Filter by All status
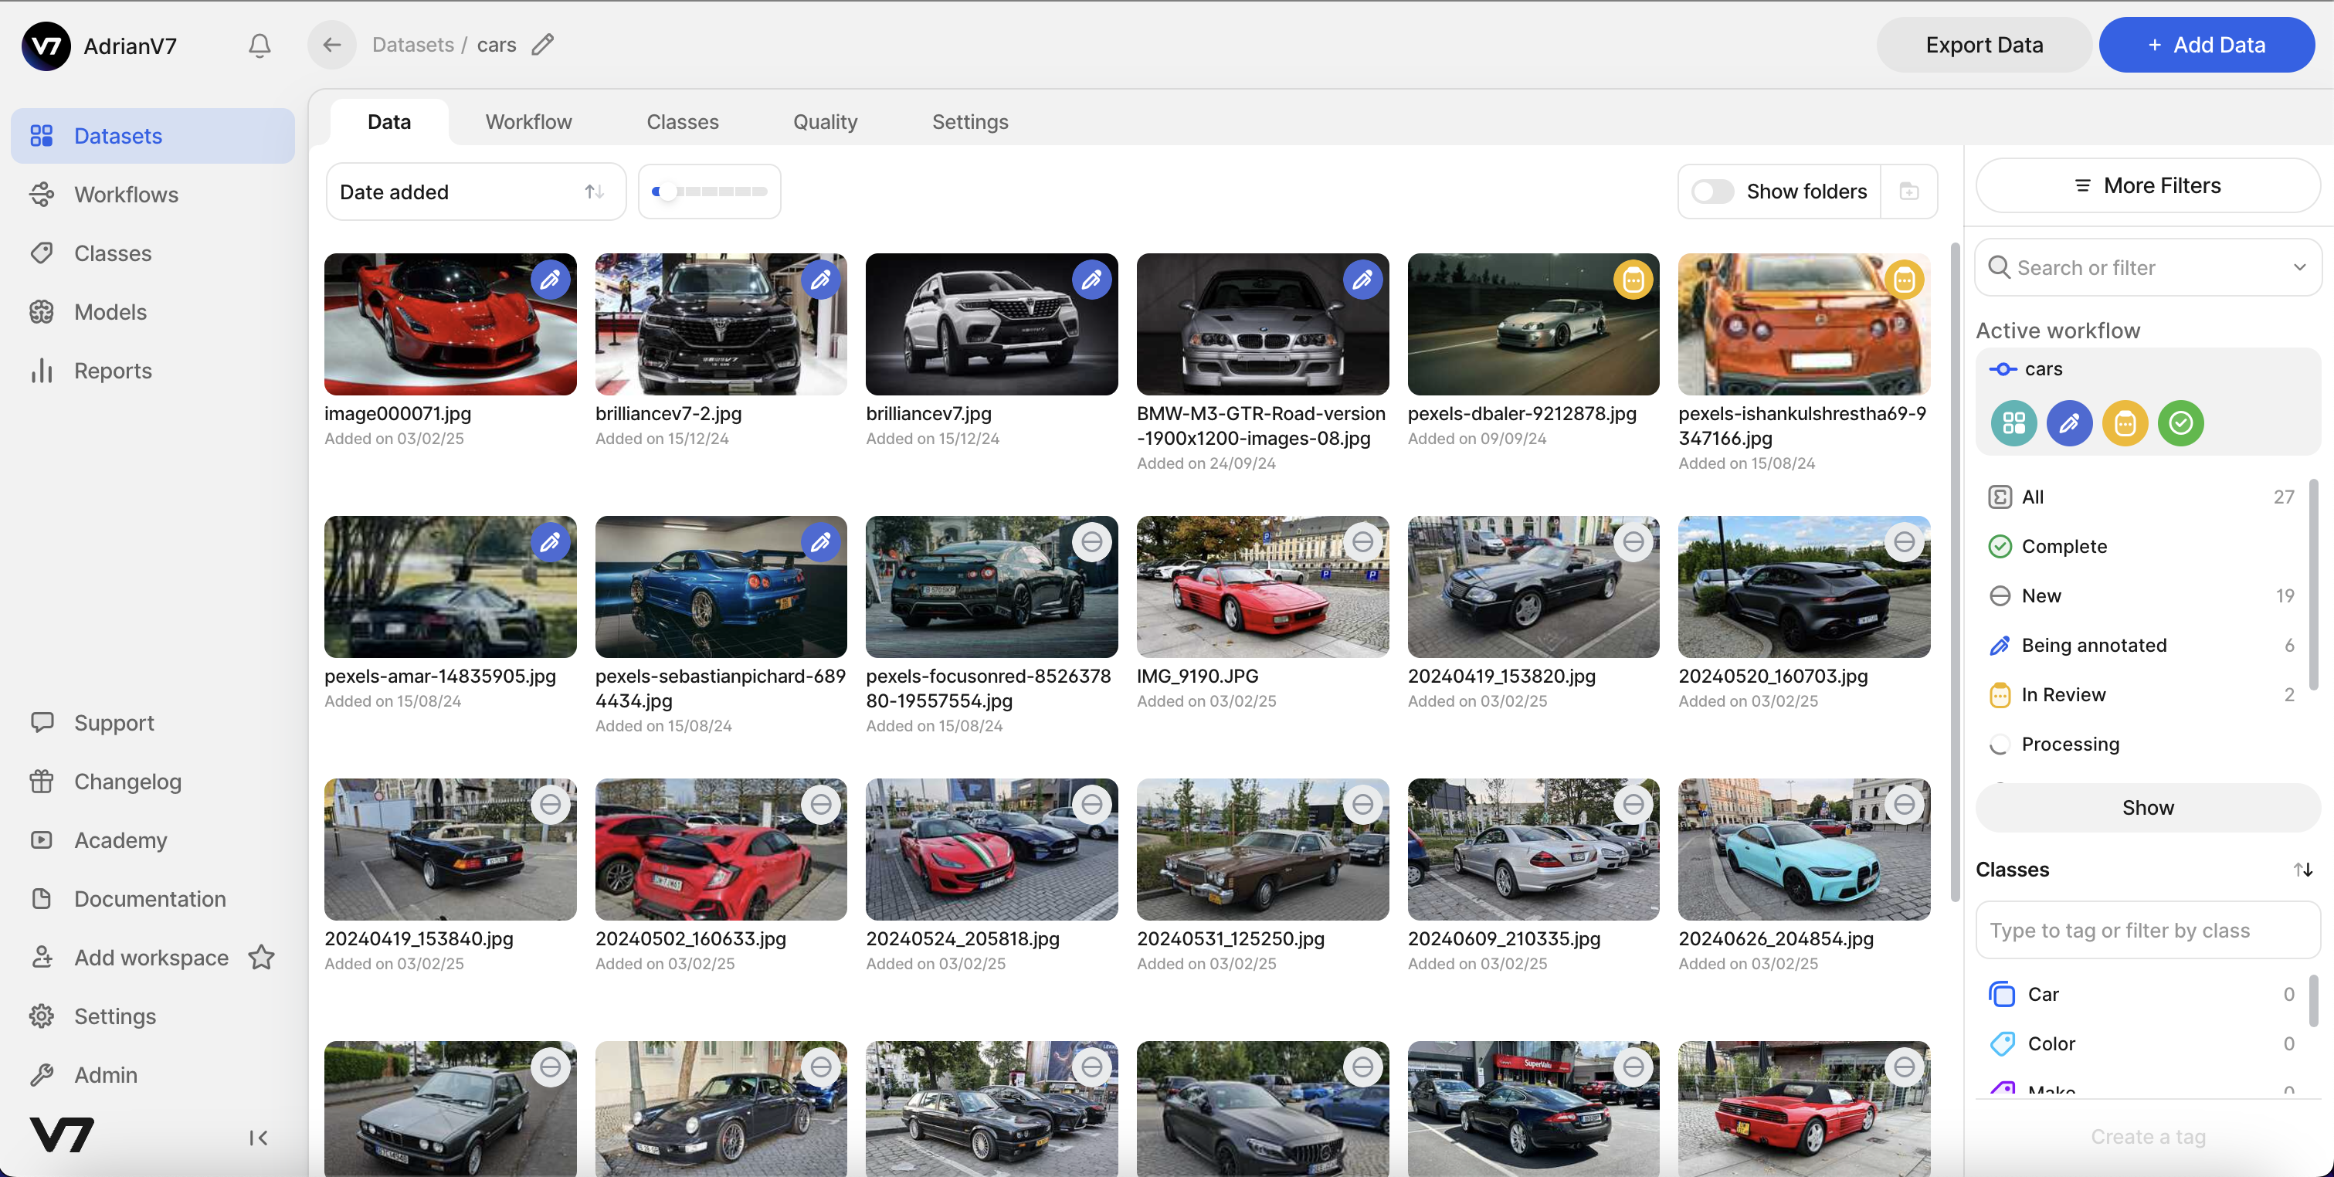This screenshot has width=2334, height=1177. coord(2140,497)
